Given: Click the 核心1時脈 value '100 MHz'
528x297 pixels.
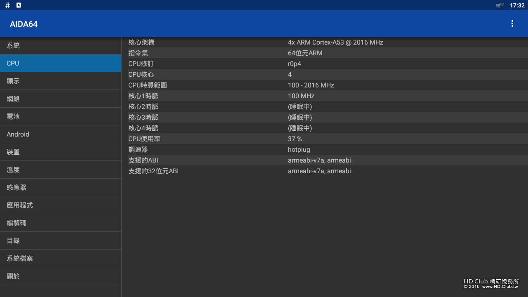Looking at the screenshot, I should point(301,96).
